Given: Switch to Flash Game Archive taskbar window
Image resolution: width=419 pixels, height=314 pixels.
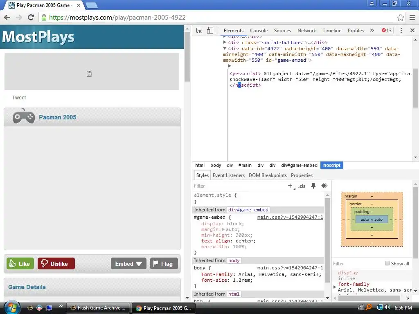Looking at the screenshot, I should [98, 308].
